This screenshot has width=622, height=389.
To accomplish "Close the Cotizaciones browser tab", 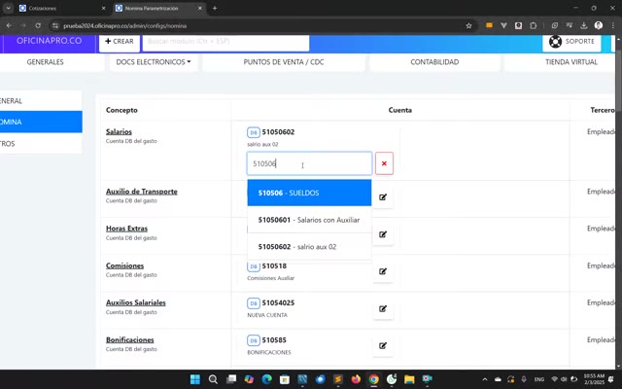I will 104,8.
